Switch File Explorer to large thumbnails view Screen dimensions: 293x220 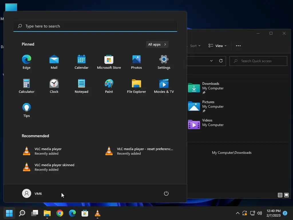pos(286,195)
